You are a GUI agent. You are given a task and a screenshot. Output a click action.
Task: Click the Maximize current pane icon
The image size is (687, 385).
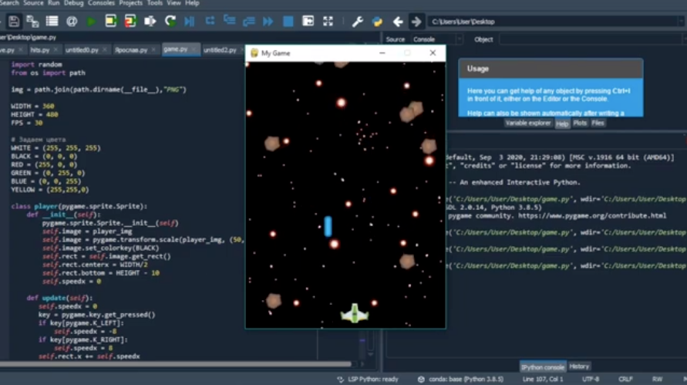tap(308, 22)
